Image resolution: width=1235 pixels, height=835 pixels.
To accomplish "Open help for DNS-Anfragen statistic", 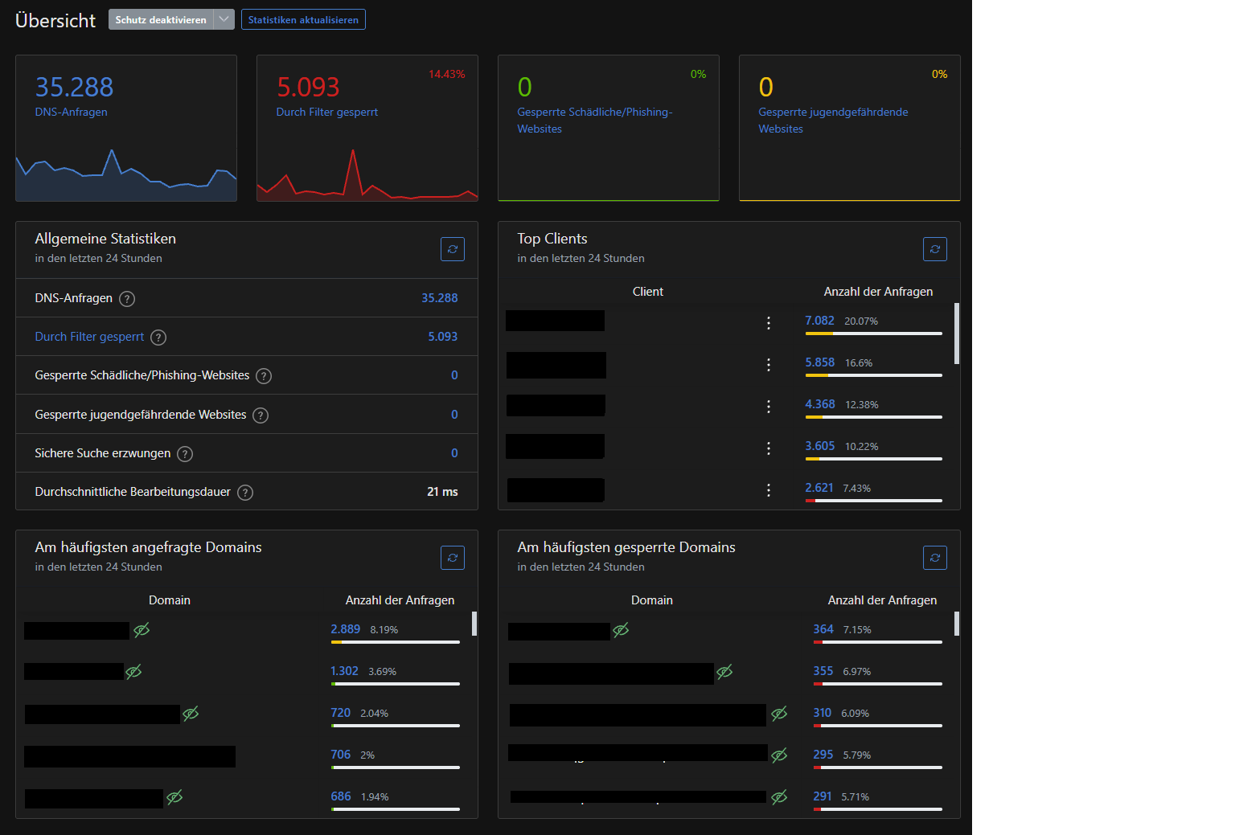I will [x=127, y=299].
